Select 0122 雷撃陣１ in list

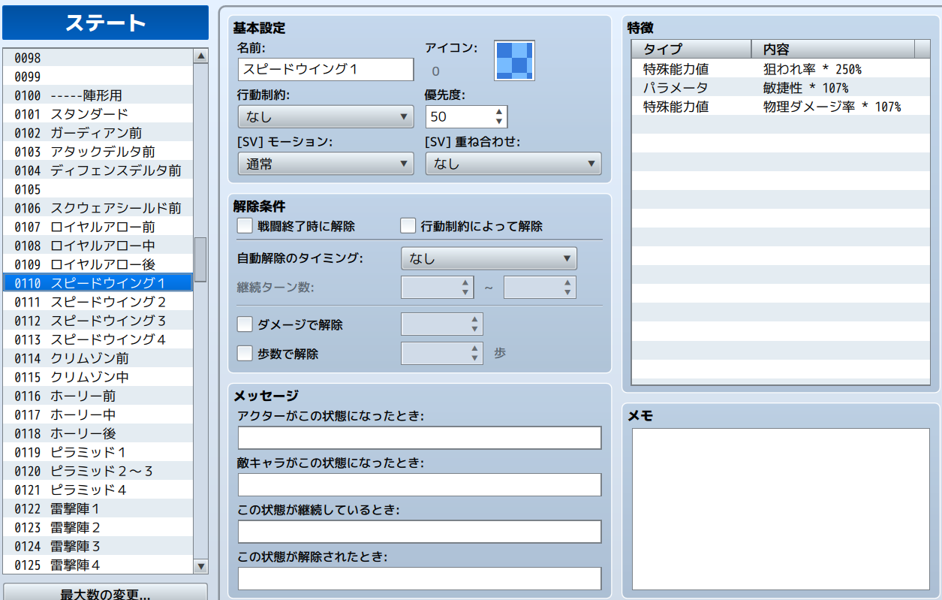(75, 508)
